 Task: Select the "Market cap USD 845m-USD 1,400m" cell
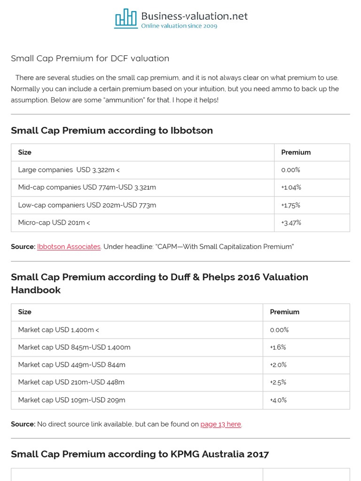point(74,347)
